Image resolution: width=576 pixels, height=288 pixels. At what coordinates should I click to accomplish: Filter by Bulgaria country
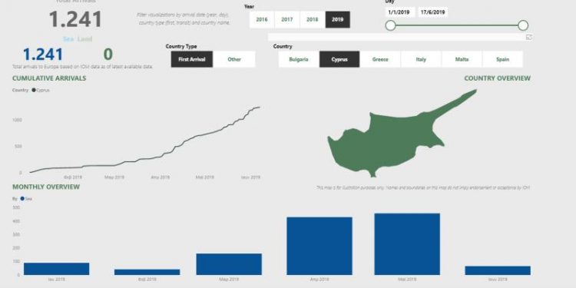[x=299, y=59]
